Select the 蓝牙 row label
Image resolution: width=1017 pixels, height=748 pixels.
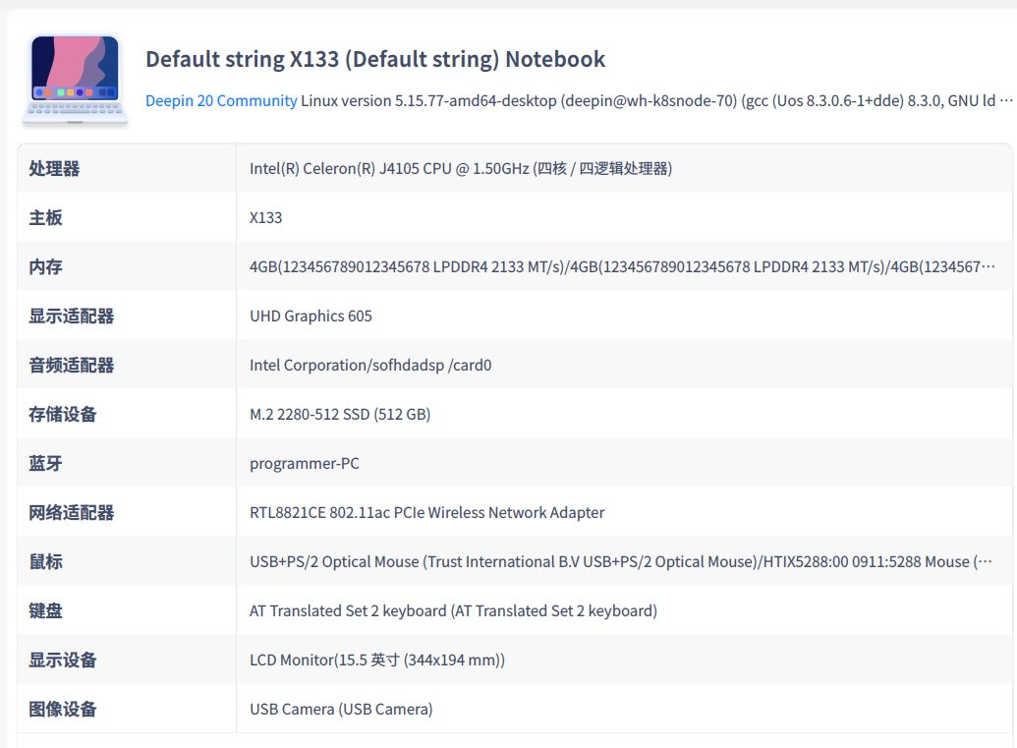(x=45, y=464)
